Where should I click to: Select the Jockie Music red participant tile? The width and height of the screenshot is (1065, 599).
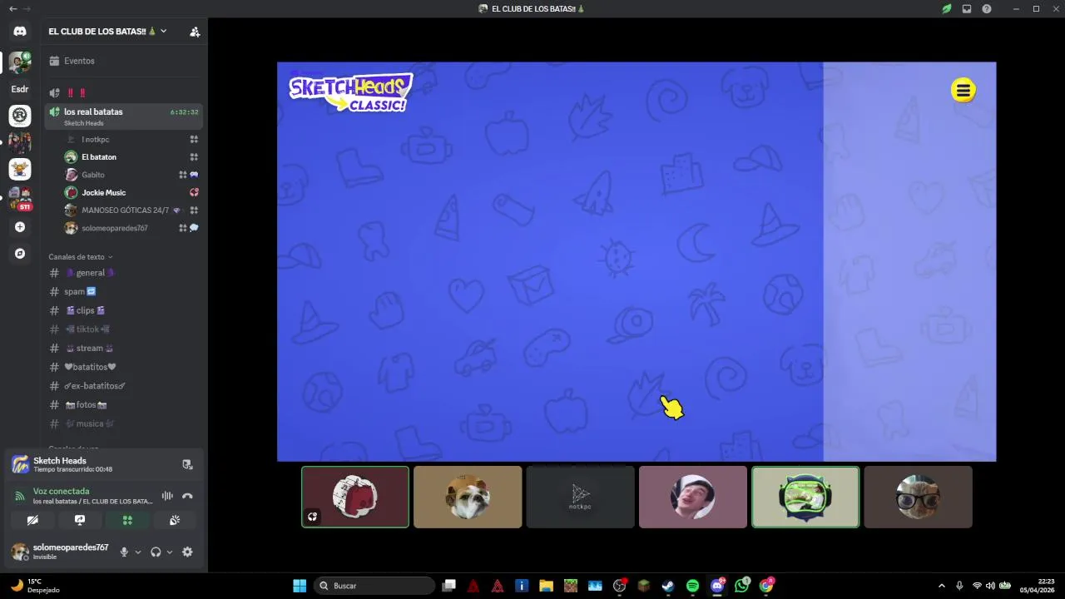tap(355, 497)
